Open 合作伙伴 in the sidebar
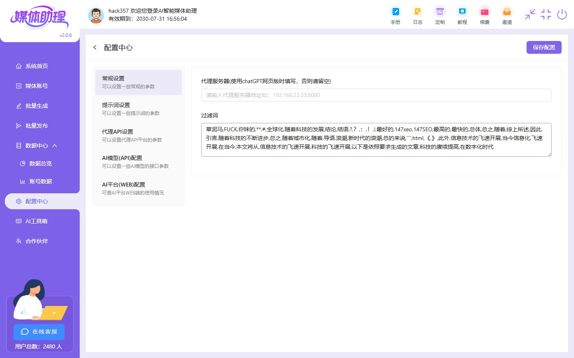This screenshot has height=358, width=574. point(36,241)
